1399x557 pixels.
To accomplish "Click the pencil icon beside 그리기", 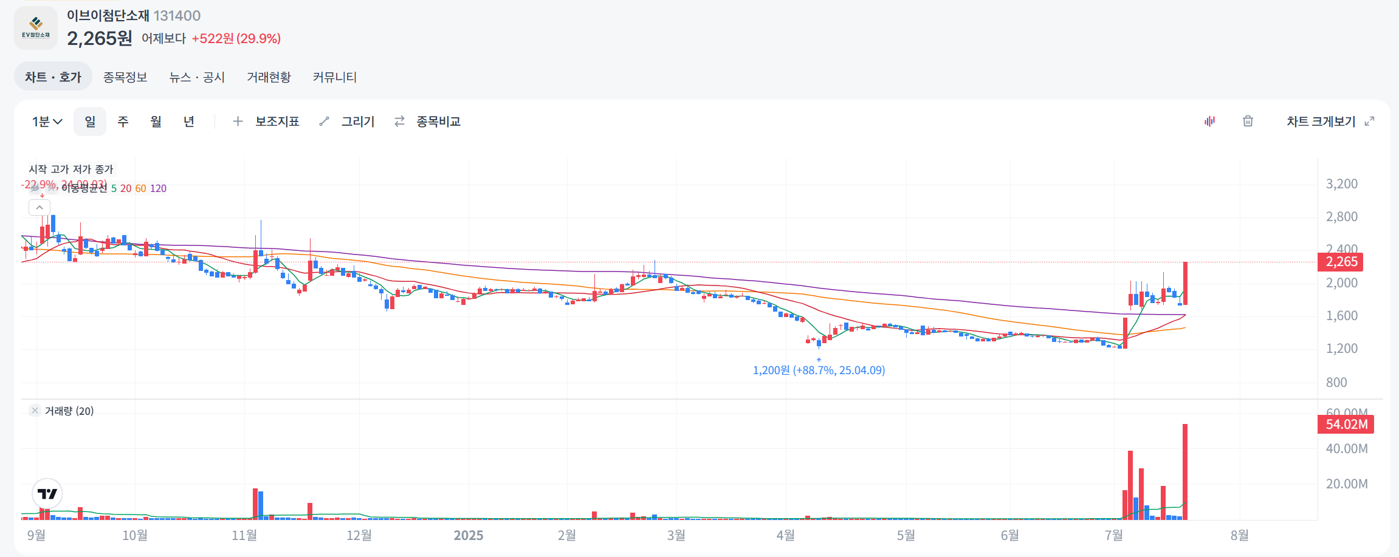I will (324, 121).
